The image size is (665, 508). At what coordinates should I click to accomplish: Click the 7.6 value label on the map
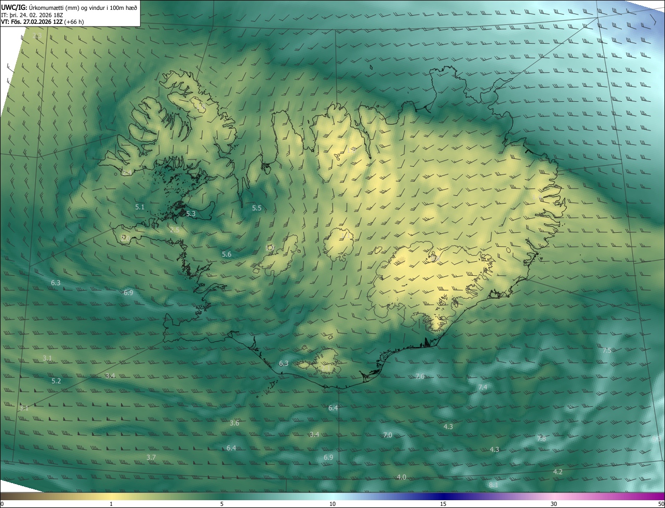click(420, 376)
